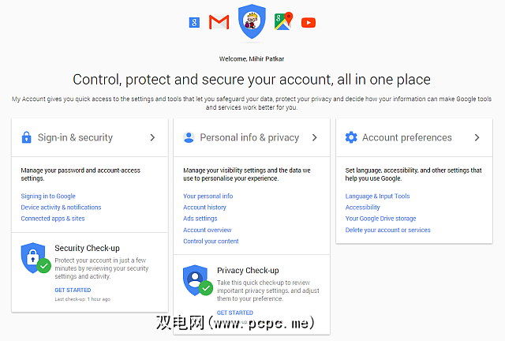Click the central profile shield avatar
Viewport: 505px width, 341px height.
click(x=252, y=21)
